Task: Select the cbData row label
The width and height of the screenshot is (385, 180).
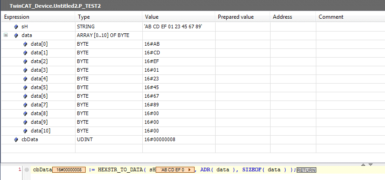Action: [x=30, y=140]
